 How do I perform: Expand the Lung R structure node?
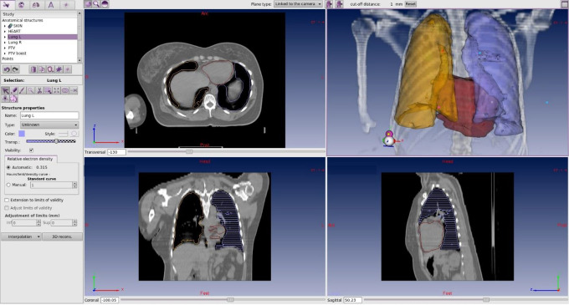(5, 43)
